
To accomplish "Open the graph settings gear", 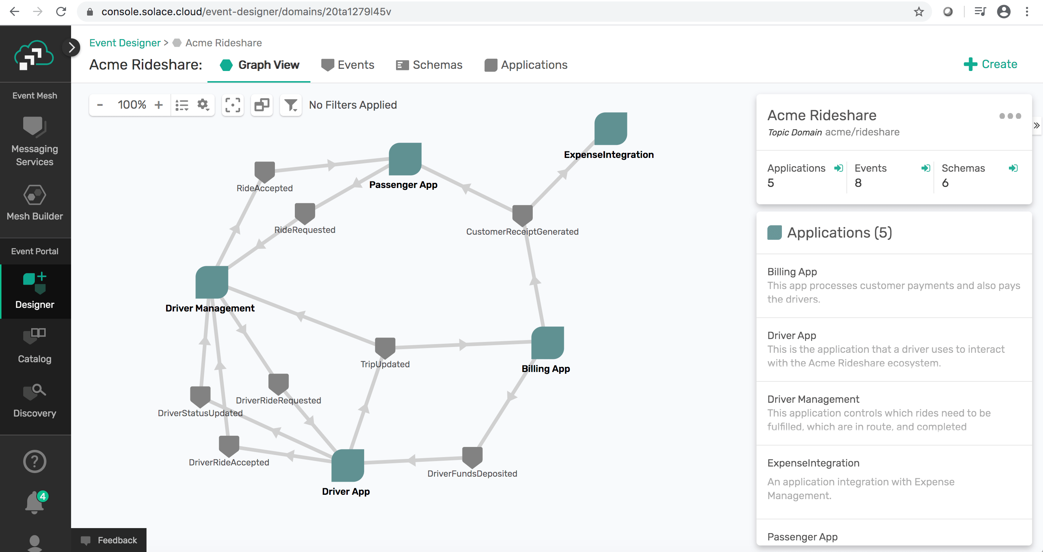I will (x=203, y=105).
